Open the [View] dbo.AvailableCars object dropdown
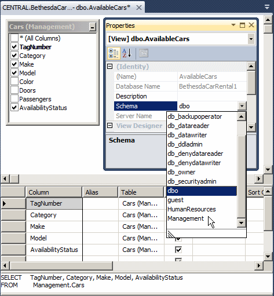The height and width of the screenshot is (296, 274). coord(251,39)
